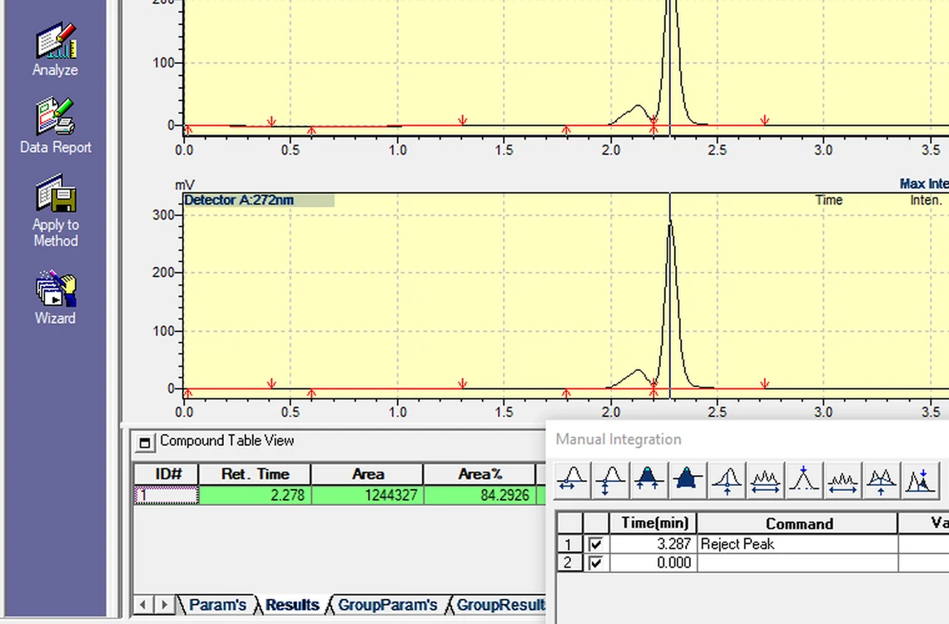Uncheck the checkbox in the 0.000 row

595,563
